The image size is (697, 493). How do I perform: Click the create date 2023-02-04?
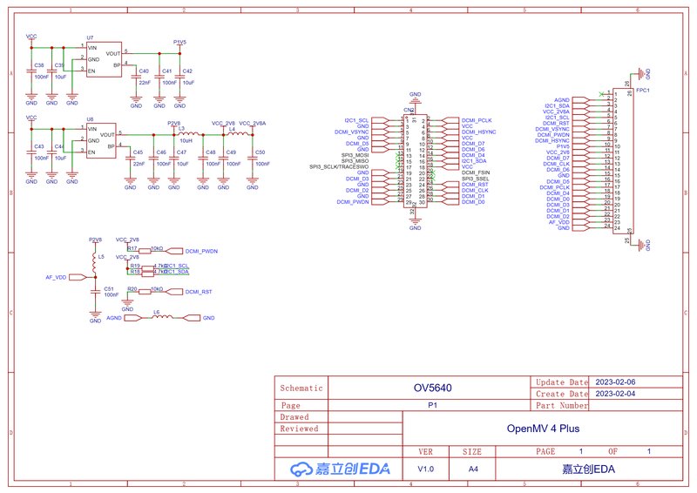coord(615,394)
